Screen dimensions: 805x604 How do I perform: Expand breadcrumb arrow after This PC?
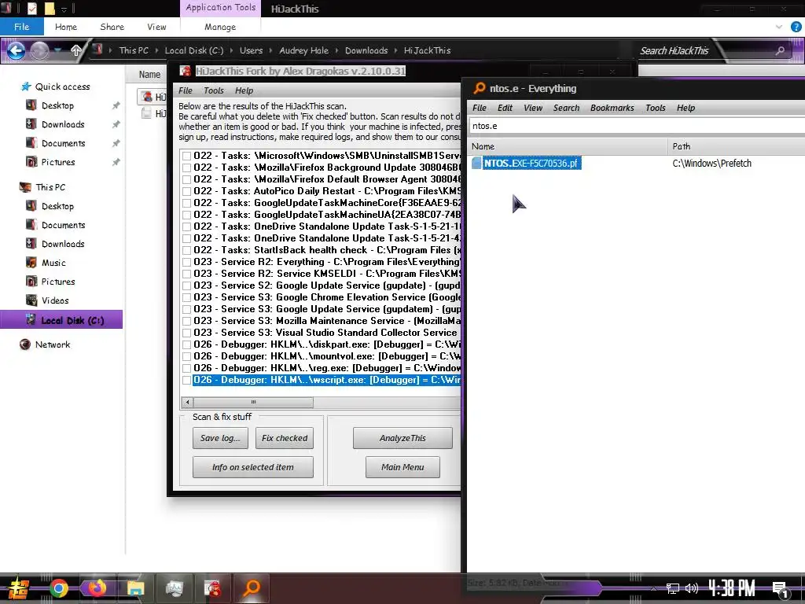(x=156, y=50)
